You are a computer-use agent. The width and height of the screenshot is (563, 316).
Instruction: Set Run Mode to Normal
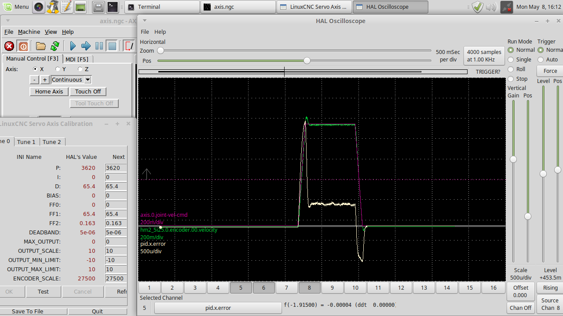tap(511, 50)
